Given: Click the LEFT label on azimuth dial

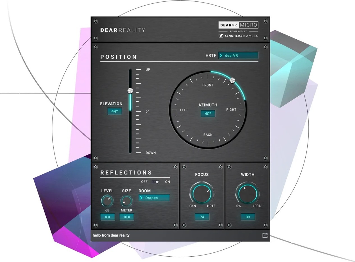Looking at the screenshot, I should (x=184, y=110).
